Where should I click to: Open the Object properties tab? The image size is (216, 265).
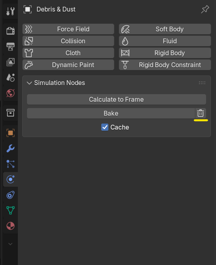click(x=10, y=133)
